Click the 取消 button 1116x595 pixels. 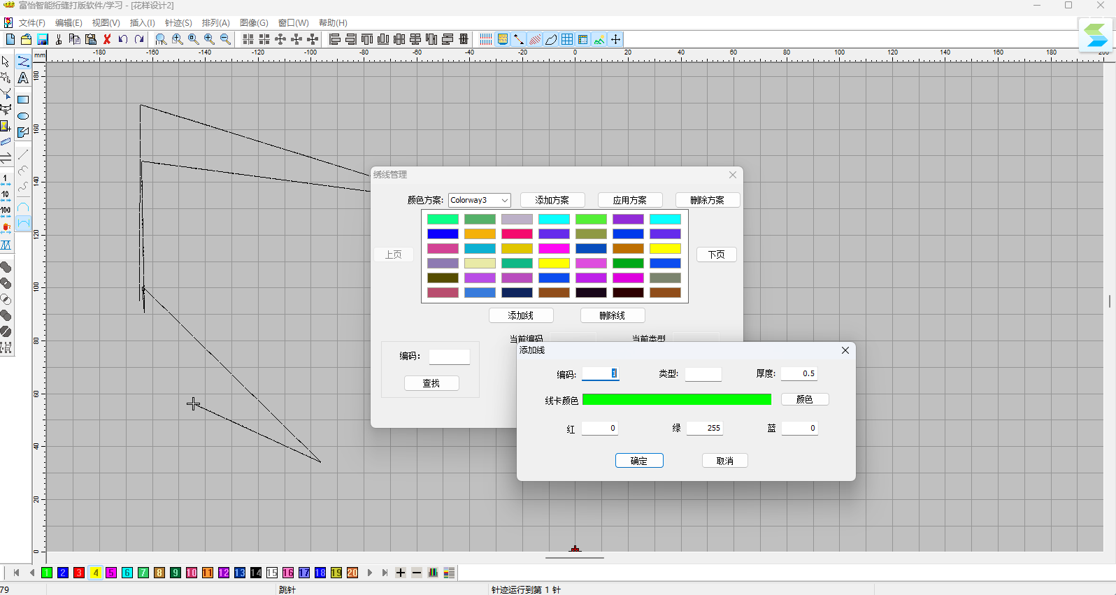(725, 461)
